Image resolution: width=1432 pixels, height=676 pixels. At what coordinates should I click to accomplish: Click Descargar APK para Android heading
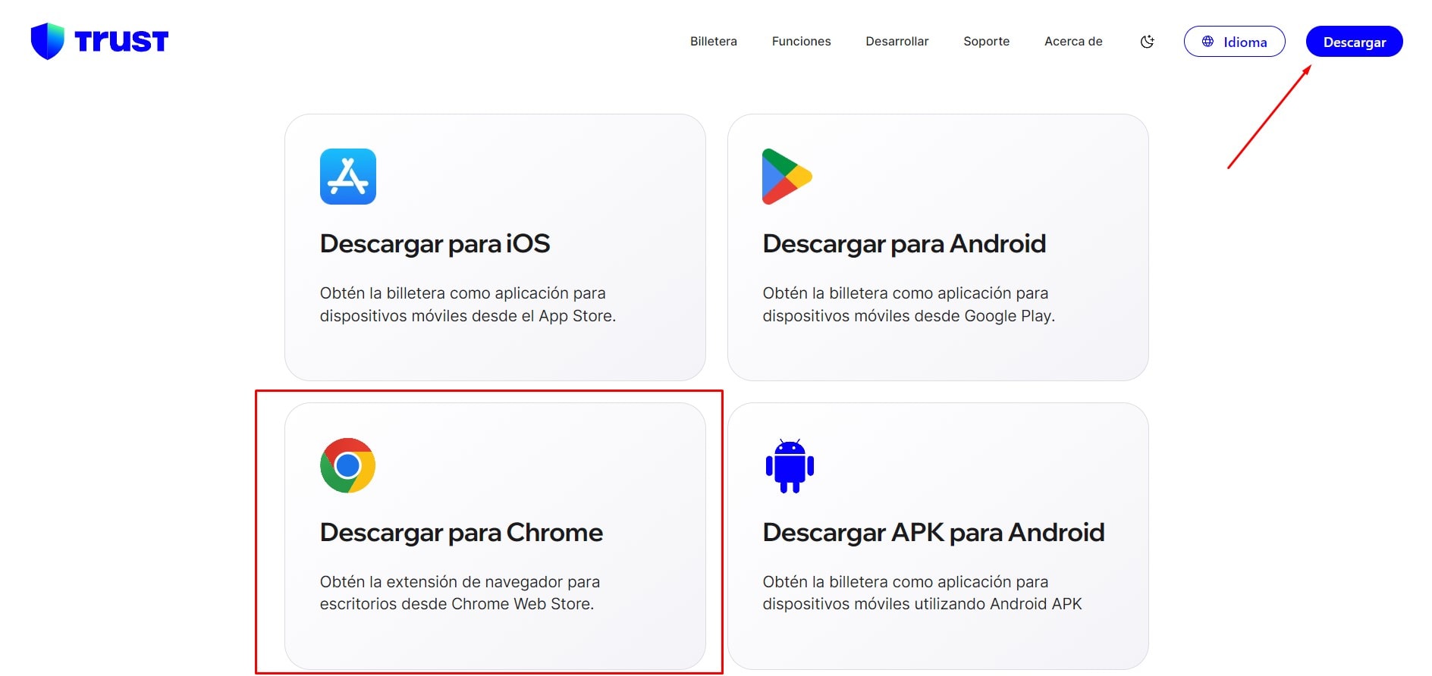pyautogui.click(x=934, y=533)
